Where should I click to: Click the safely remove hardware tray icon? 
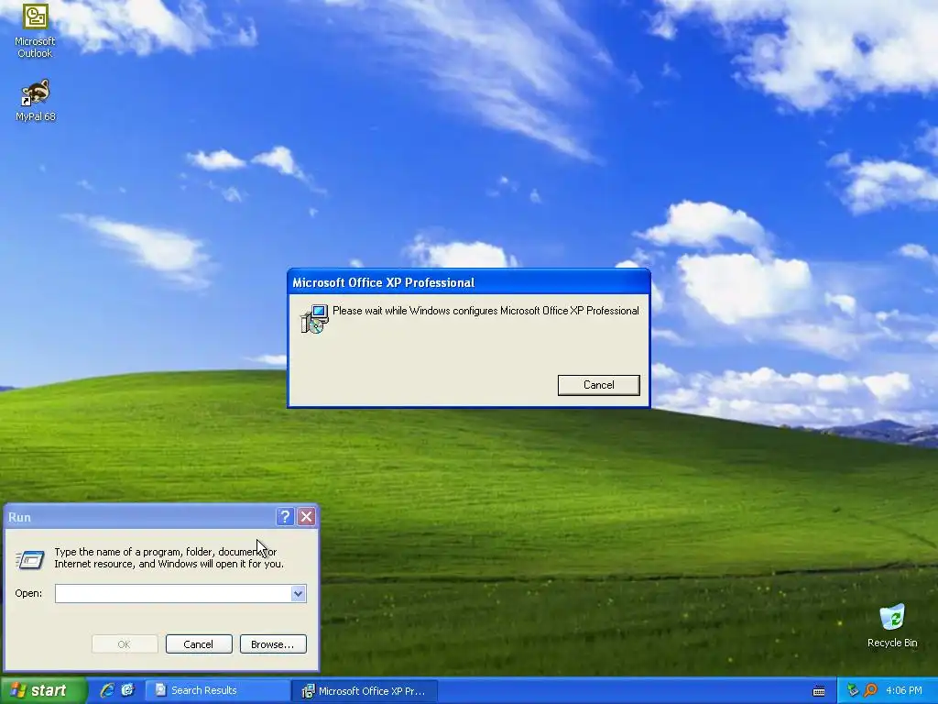click(x=853, y=690)
